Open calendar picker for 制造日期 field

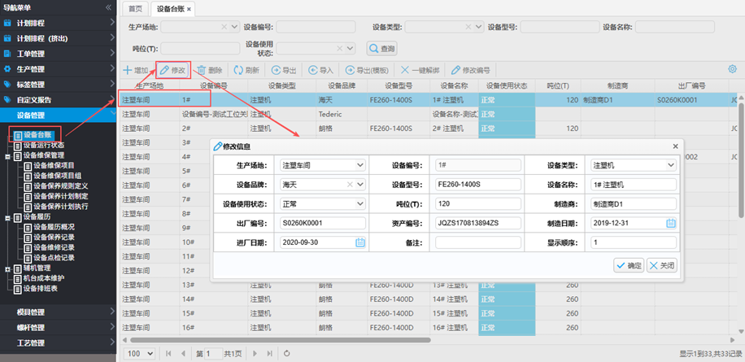click(x=670, y=223)
